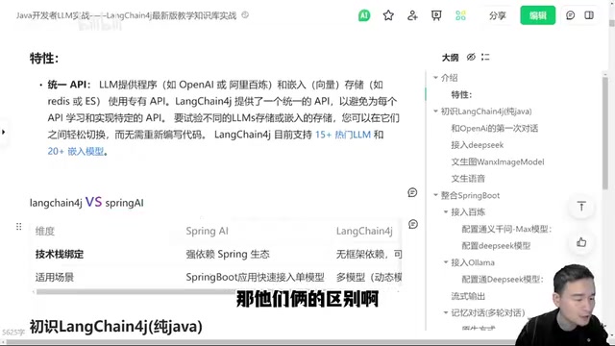
Task: Jump to 文生图WanxImageModel outline item
Action: [x=498, y=162]
